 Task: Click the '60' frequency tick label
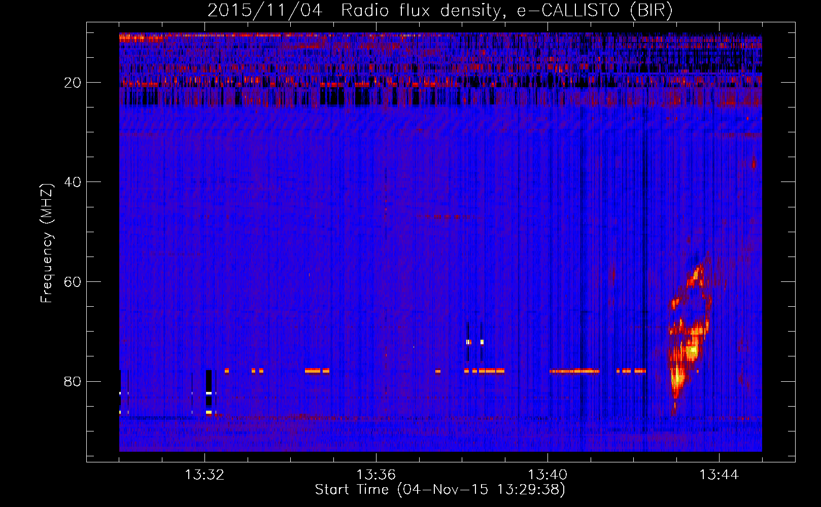[x=73, y=282]
